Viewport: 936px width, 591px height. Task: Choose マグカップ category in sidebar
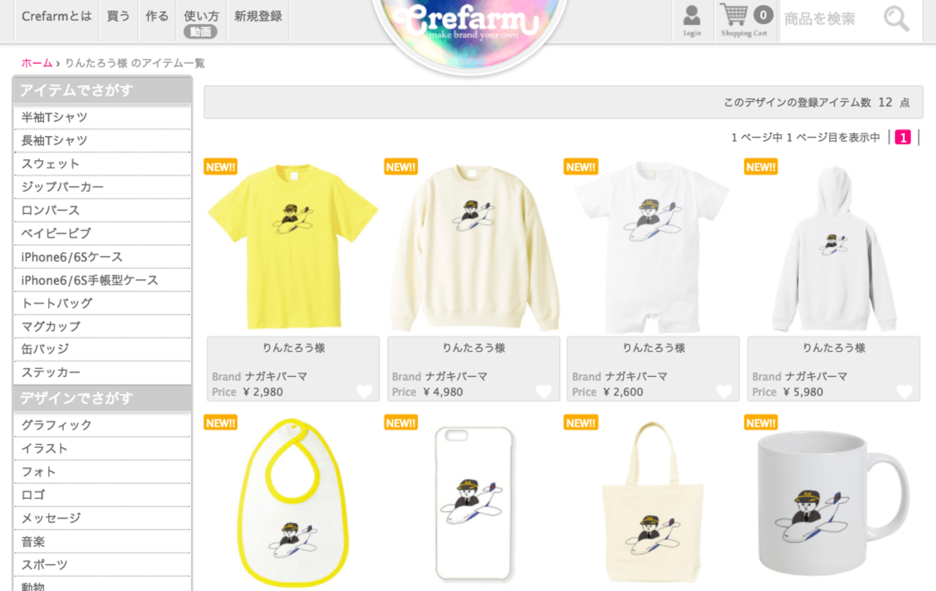coord(102,326)
